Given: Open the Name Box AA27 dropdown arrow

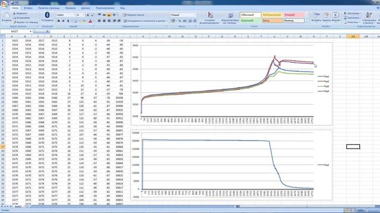Looking at the screenshot, I should 30,31.
